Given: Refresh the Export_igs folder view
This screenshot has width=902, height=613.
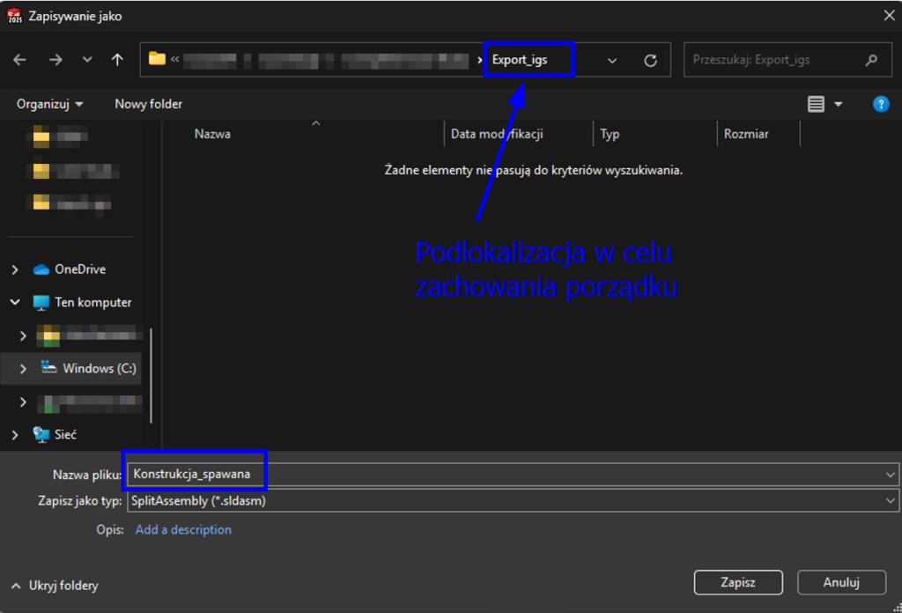Looking at the screenshot, I should [651, 60].
